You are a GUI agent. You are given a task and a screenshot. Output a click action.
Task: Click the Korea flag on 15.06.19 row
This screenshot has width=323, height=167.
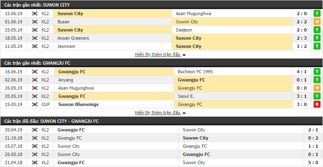click(35, 14)
